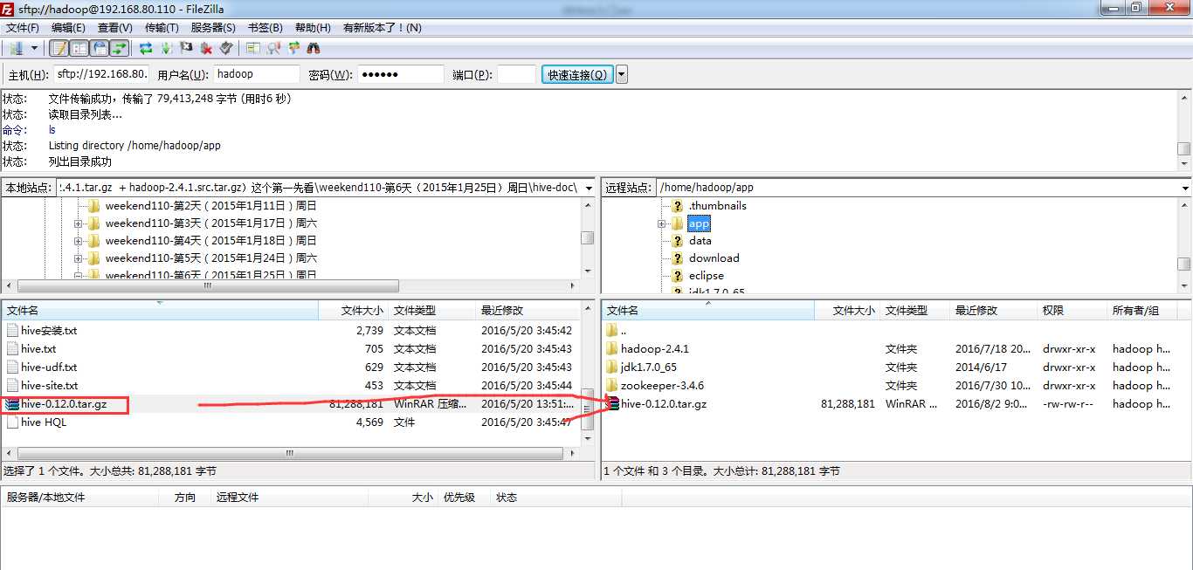Image resolution: width=1193 pixels, height=570 pixels.
Task: Expand local site path dropdown
Action: pyautogui.click(x=590, y=188)
